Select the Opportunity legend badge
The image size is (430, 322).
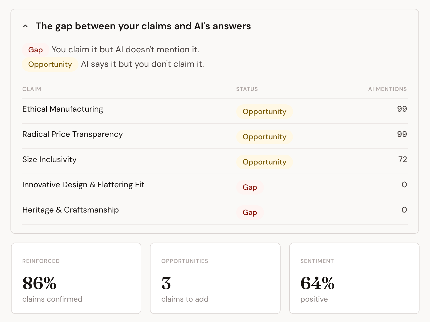(50, 64)
